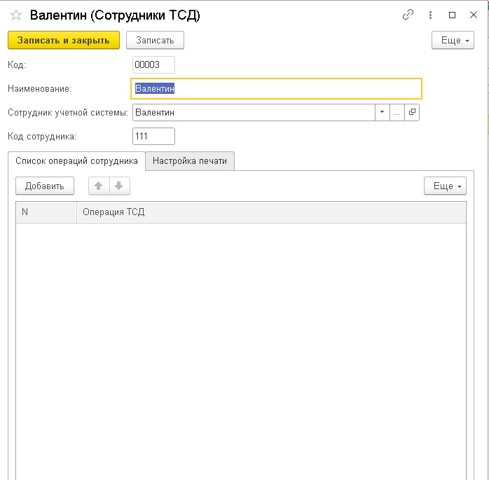The height and width of the screenshot is (480, 489).
Task: Add form to favorites with star icon
Action: 16,15
